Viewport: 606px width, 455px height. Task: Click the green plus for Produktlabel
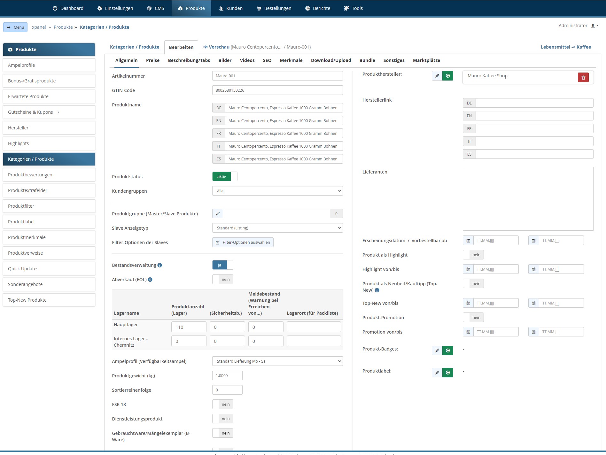point(448,373)
